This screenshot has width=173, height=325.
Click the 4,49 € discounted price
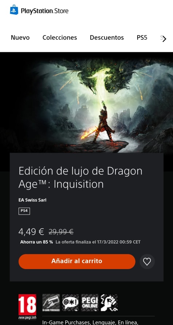(x=31, y=232)
